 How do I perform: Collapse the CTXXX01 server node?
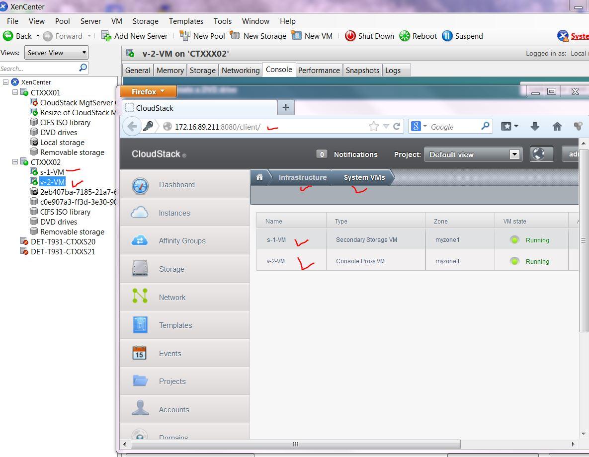coord(15,92)
